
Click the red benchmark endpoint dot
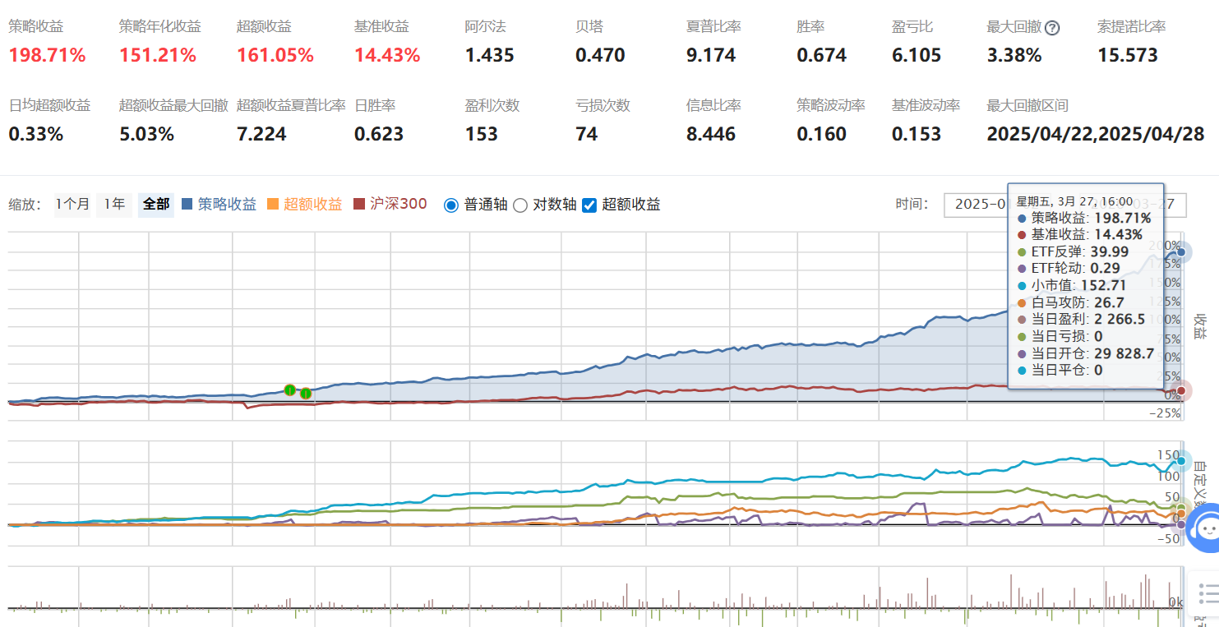(1180, 390)
